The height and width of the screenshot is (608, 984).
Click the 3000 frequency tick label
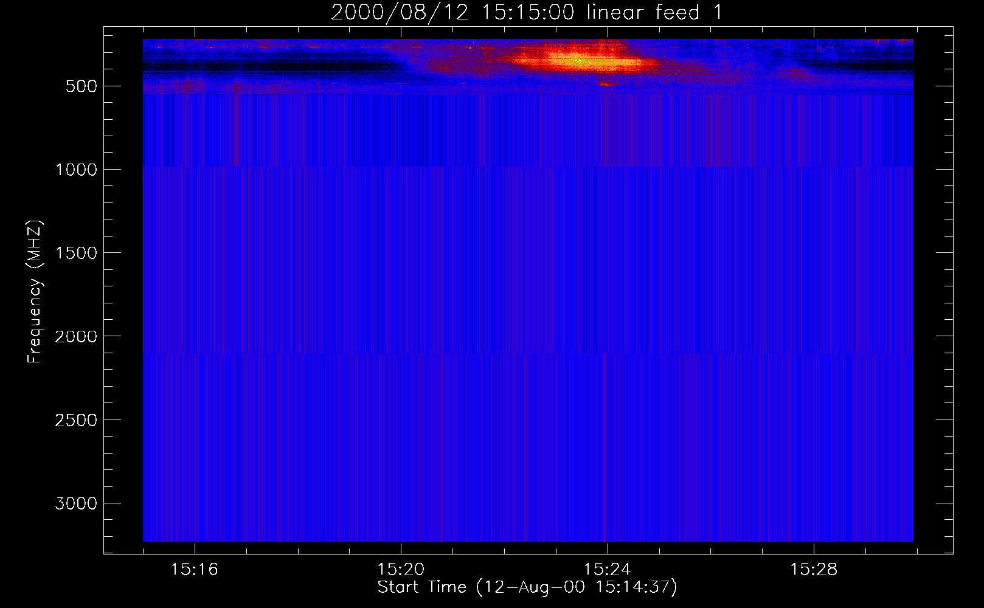[76, 503]
